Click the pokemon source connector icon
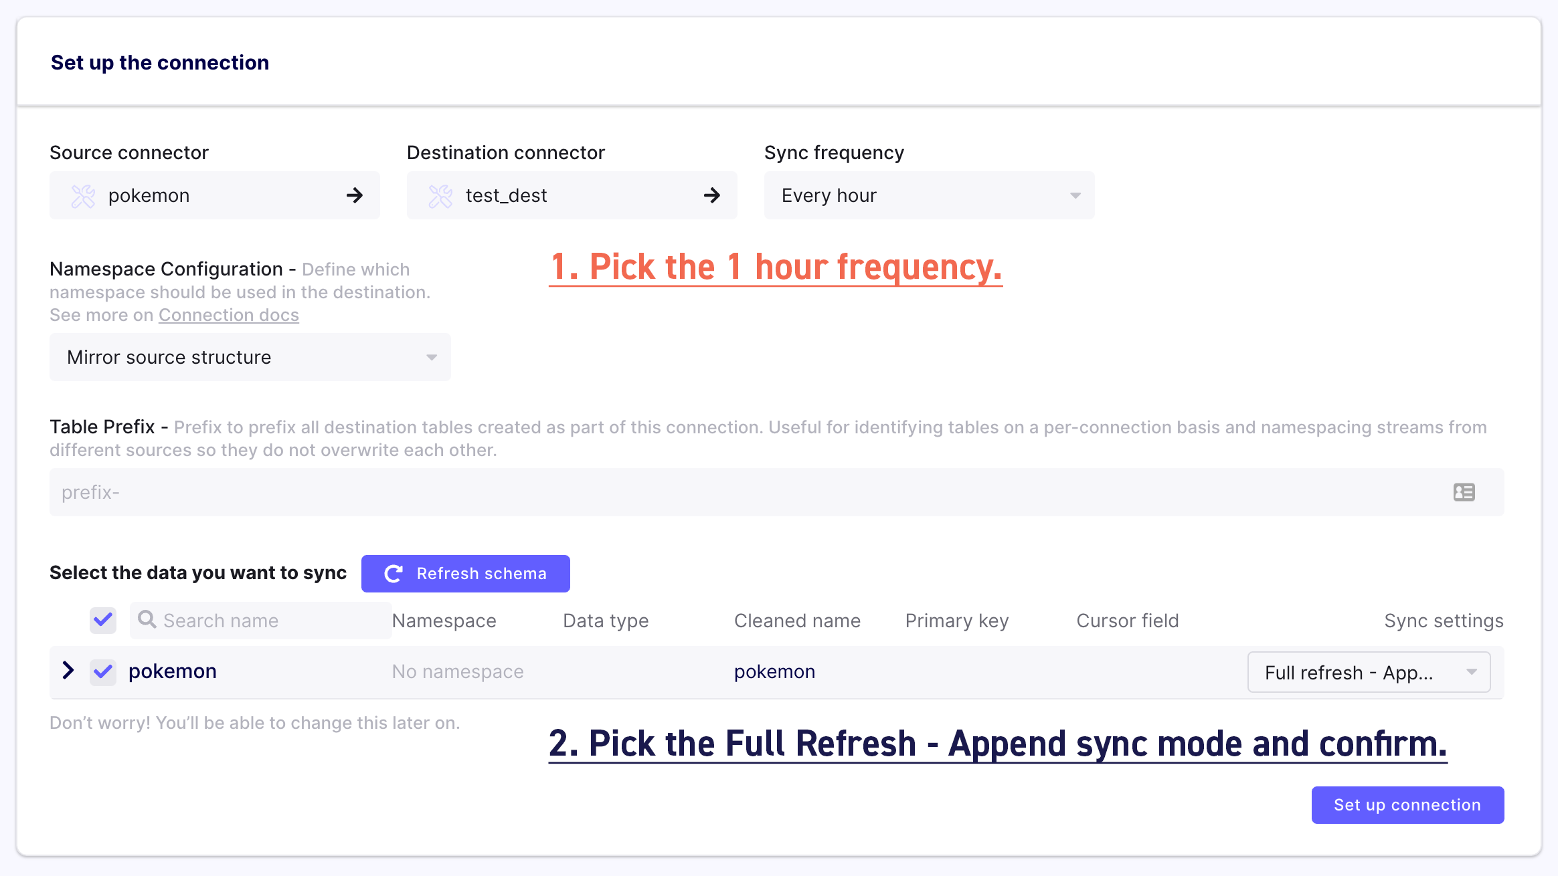 pyautogui.click(x=83, y=196)
